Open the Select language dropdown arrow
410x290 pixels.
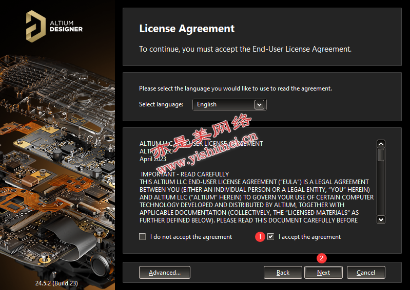point(259,104)
